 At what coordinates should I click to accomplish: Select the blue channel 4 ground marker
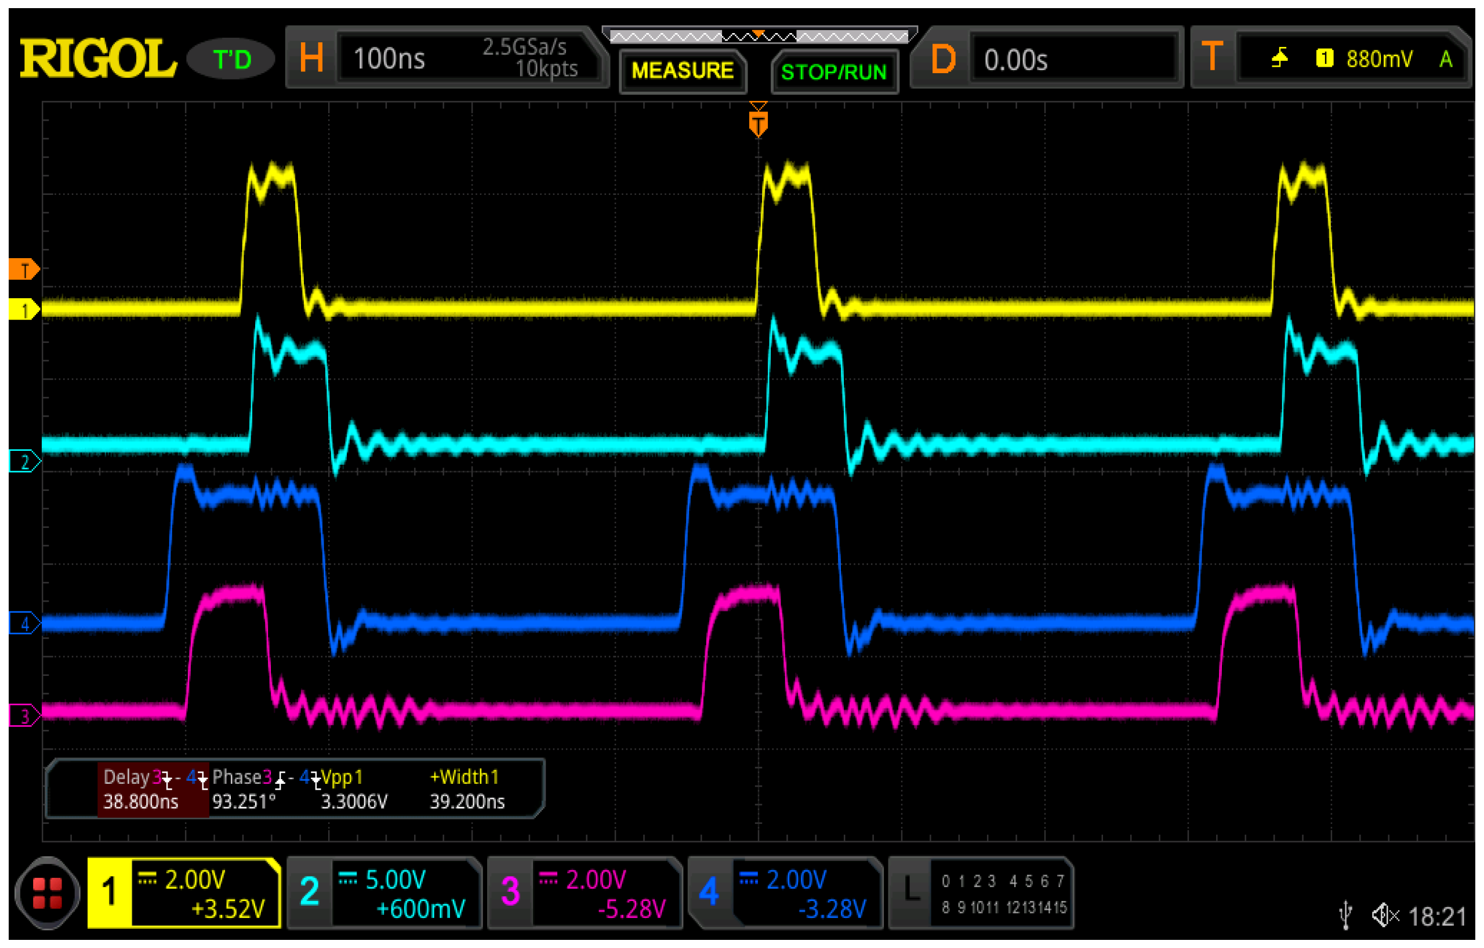(25, 624)
